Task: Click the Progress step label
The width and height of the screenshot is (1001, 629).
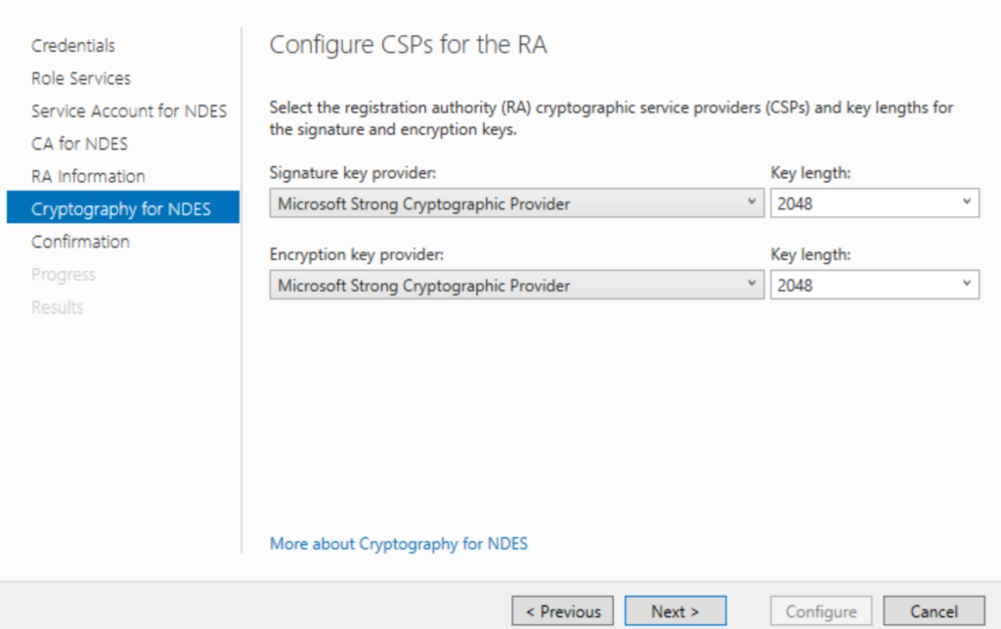Action: [x=64, y=275]
